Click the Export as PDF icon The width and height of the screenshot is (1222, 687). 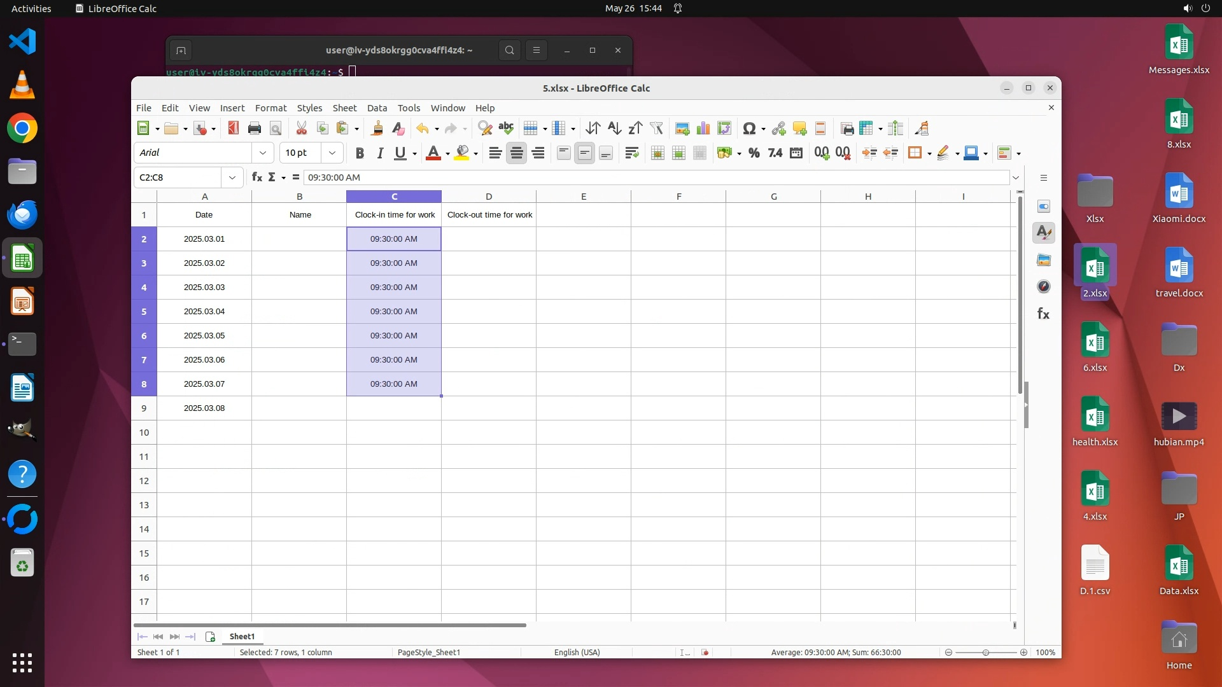point(233,128)
